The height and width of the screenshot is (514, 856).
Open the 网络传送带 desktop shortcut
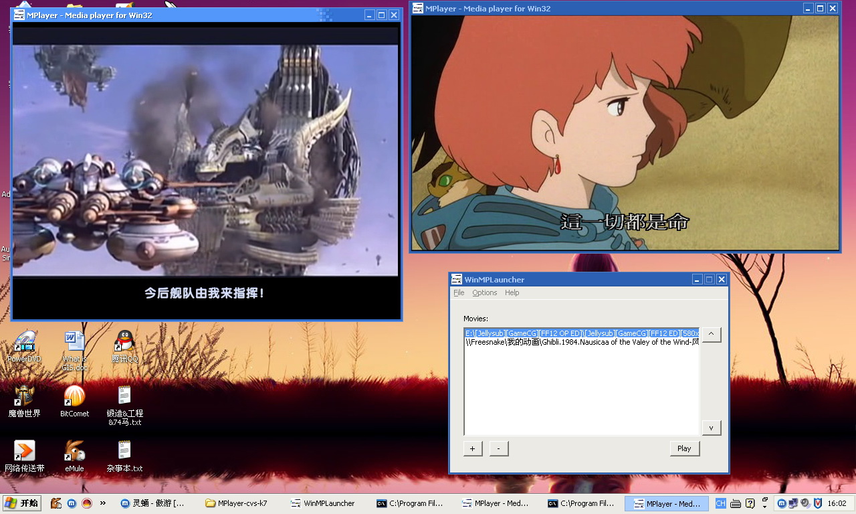(24, 451)
